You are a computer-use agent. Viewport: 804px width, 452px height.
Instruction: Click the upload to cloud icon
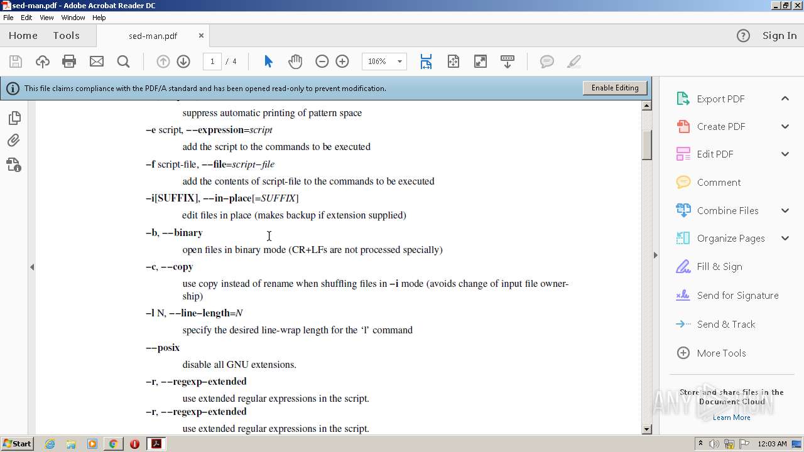tap(42, 62)
